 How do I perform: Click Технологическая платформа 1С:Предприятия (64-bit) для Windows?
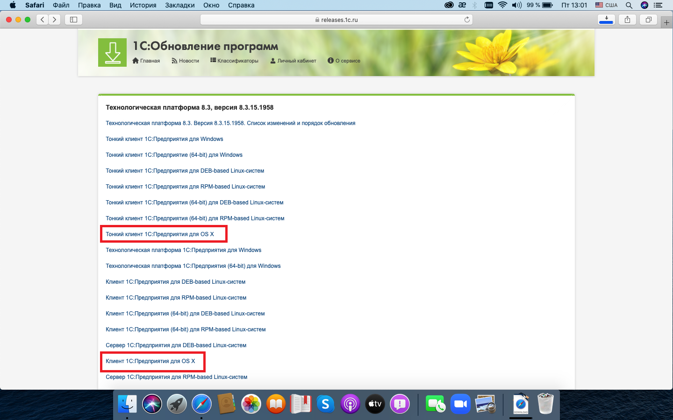pyautogui.click(x=193, y=266)
